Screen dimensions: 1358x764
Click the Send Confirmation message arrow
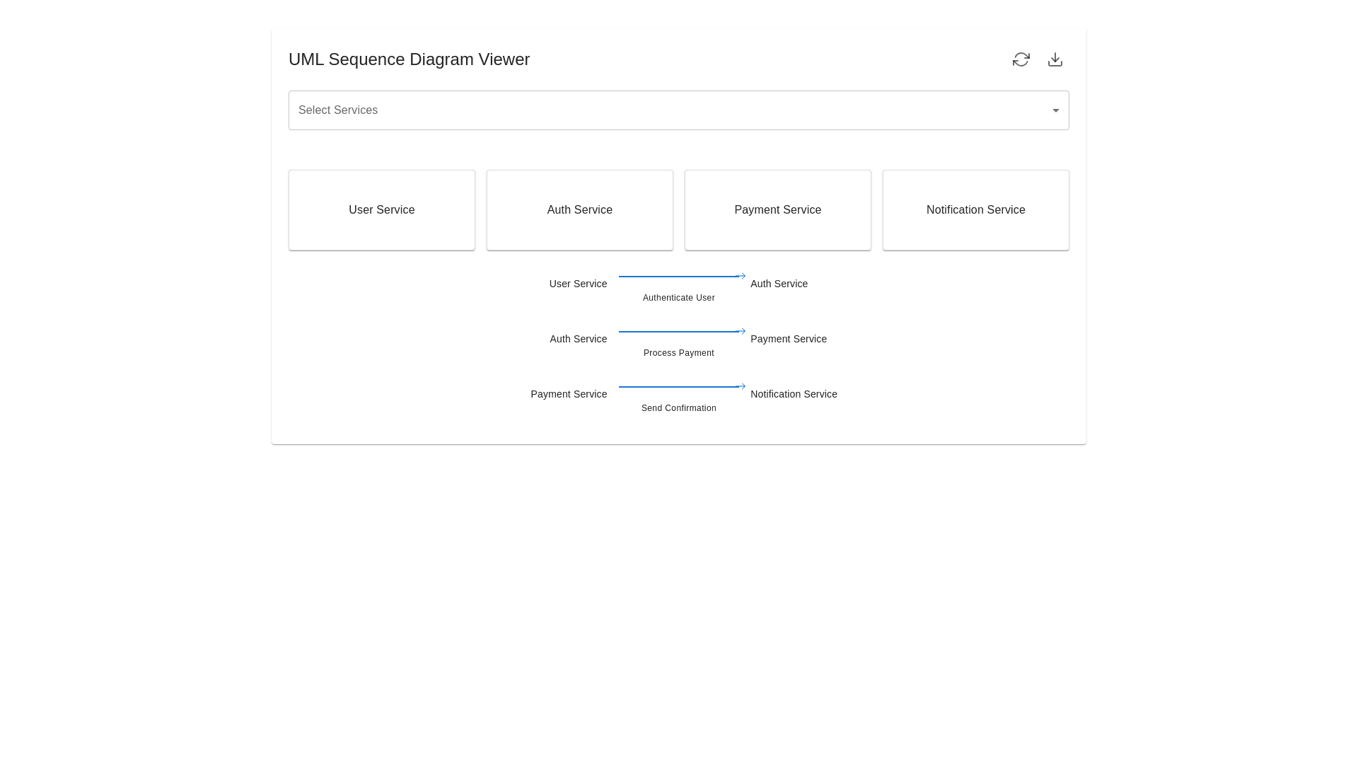[679, 386]
